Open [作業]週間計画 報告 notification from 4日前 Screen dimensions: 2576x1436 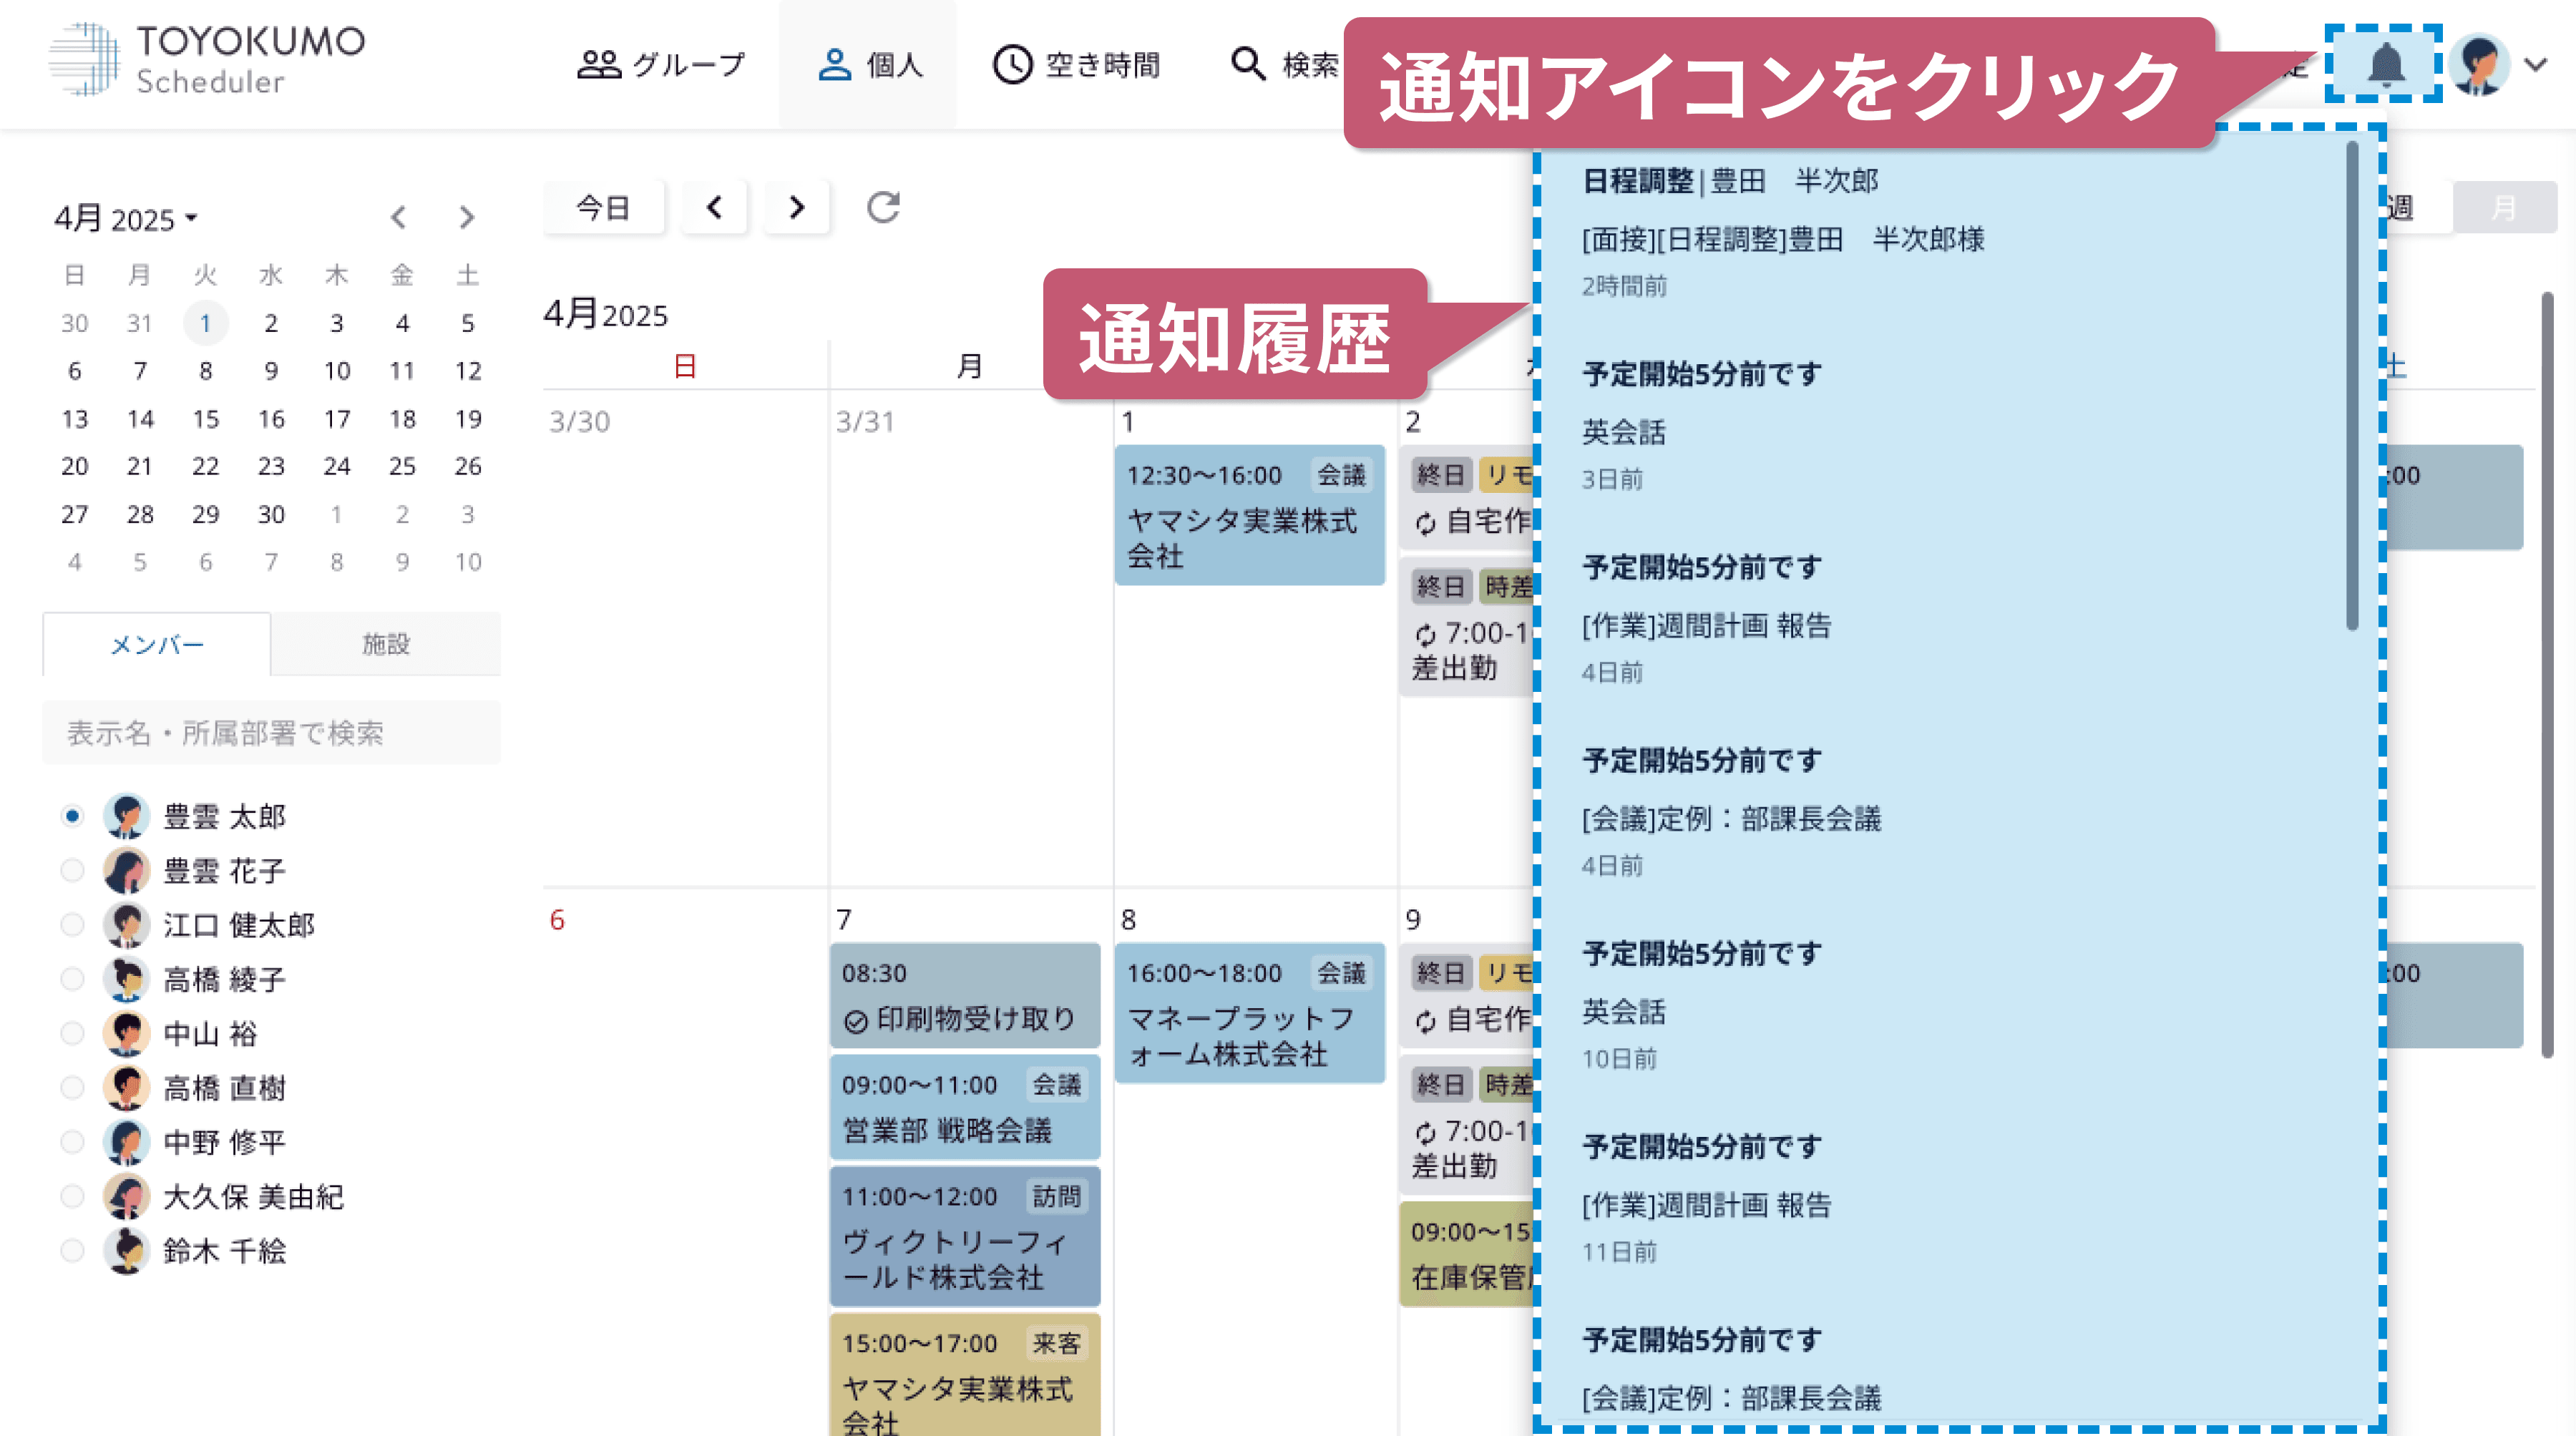1940,618
